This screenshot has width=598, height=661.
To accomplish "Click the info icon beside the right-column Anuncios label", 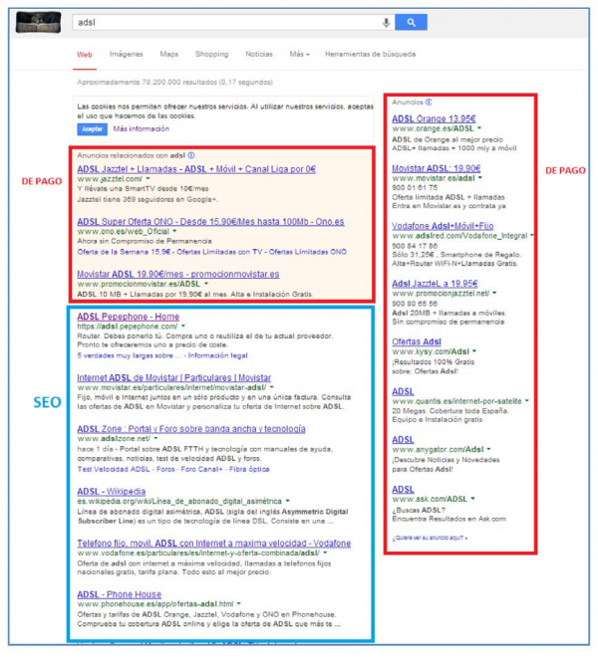I will coord(429,102).
